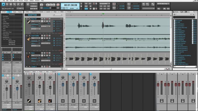
Task: Solo the Lead Guitar track
Action: coord(44,36)
